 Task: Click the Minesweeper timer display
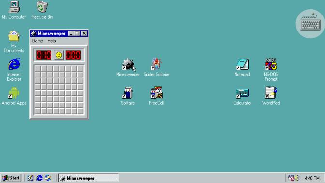point(73,55)
